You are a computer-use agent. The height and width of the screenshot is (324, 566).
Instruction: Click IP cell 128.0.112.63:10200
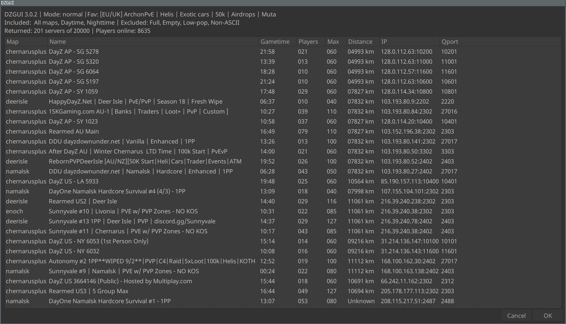pos(406,52)
